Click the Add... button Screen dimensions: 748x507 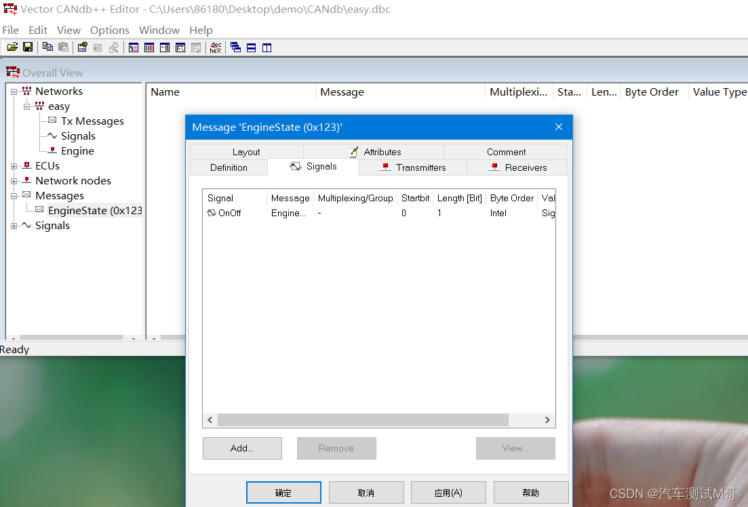(x=242, y=448)
